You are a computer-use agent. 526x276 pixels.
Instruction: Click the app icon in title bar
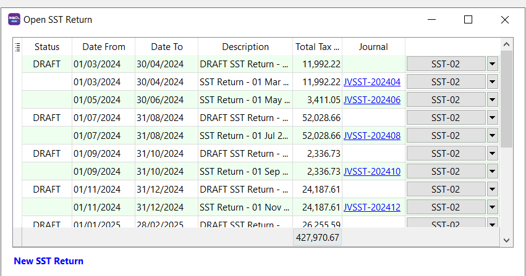tap(14, 20)
